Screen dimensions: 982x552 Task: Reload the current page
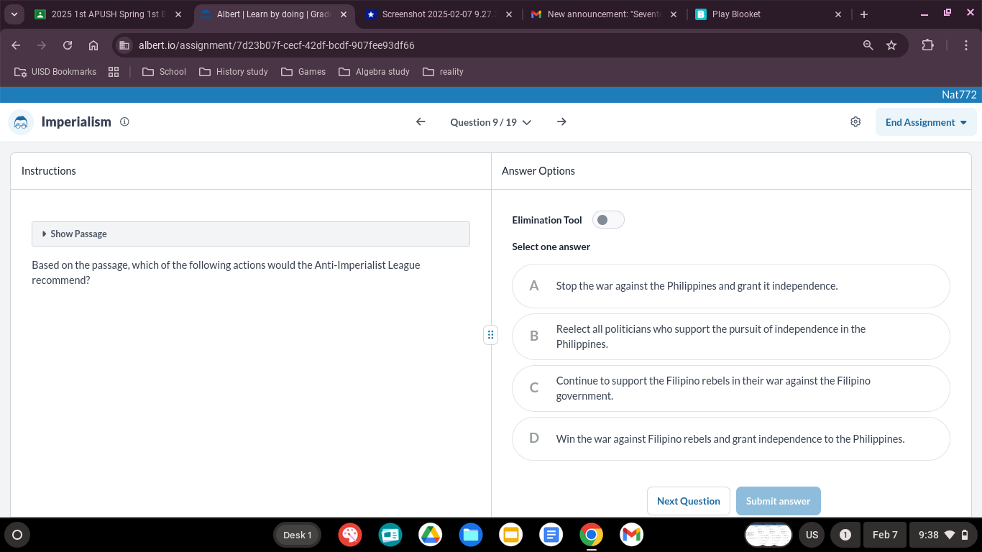(x=68, y=45)
